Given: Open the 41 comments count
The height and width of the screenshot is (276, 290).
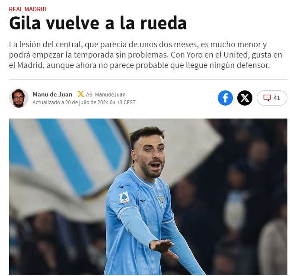Looking at the screenshot, I should point(277,98).
